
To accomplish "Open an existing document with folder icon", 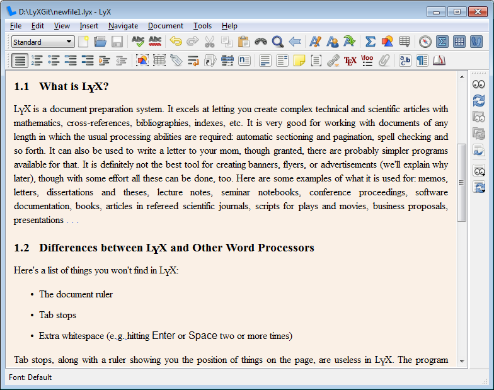I will point(100,42).
